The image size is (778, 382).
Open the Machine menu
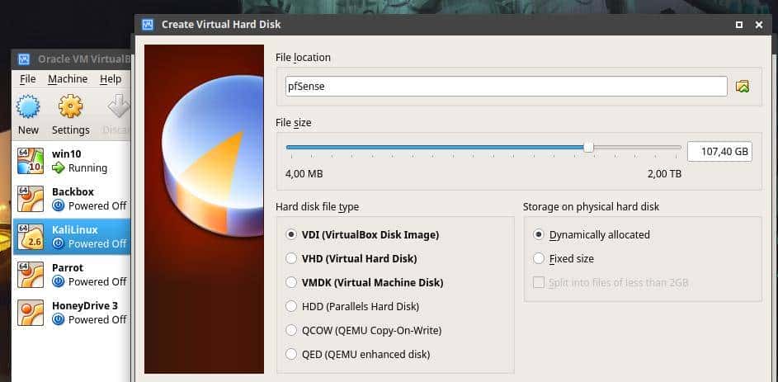click(x=68, y=79)
